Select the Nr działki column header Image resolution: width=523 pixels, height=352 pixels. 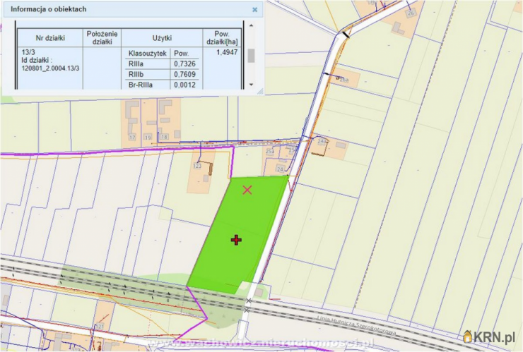49,37
